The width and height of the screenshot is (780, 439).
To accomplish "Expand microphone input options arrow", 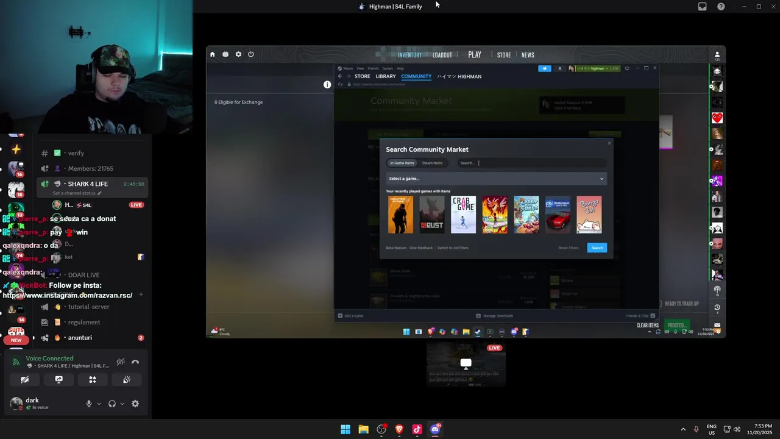I will tap(99, 404).
